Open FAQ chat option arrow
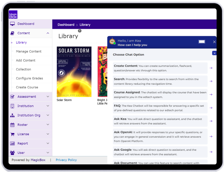Viewport: 224px width, 173px height. click(211, 108)
